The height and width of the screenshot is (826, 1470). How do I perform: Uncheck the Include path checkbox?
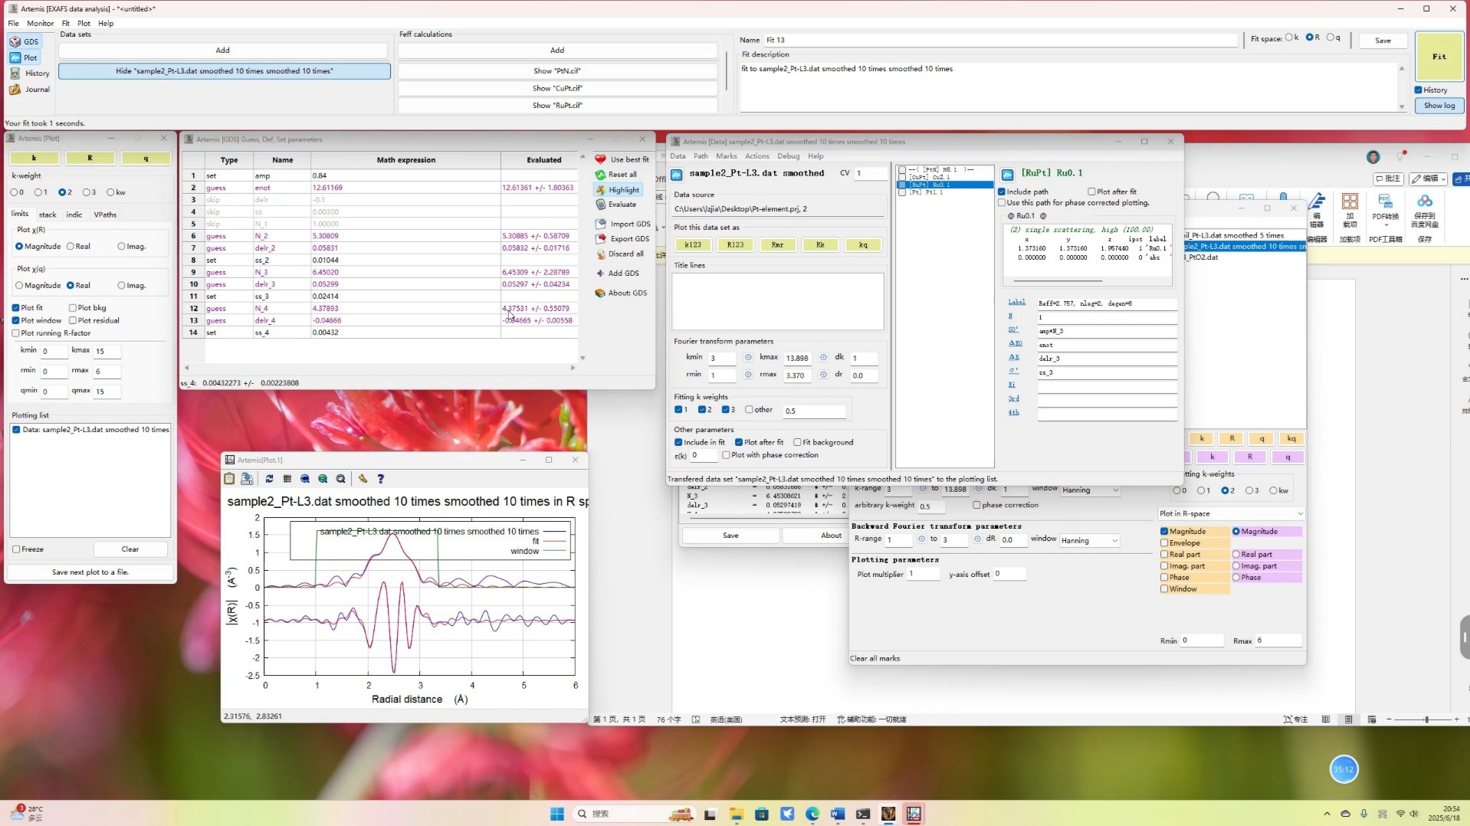tap(1002, 192)
